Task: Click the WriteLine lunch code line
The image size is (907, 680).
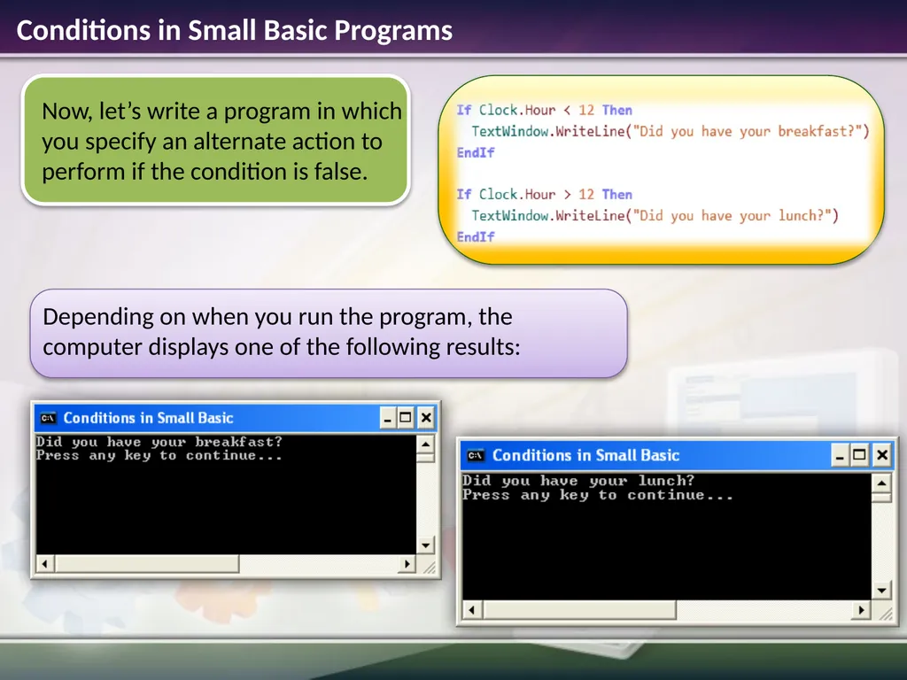Action: point(655,216)
